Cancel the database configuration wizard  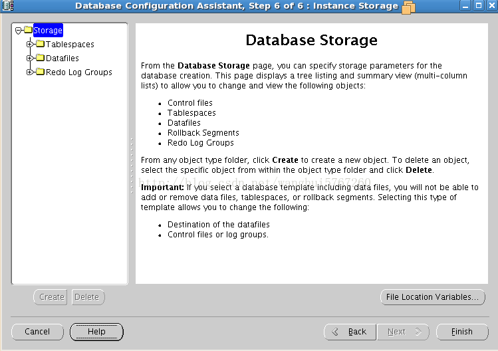(x=37, y=332)
